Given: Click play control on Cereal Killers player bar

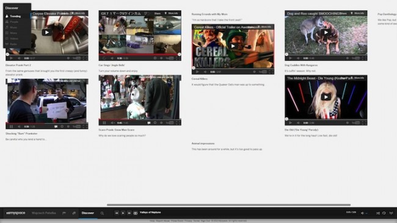Looking at the screenshot, I should tap(197, 71).
